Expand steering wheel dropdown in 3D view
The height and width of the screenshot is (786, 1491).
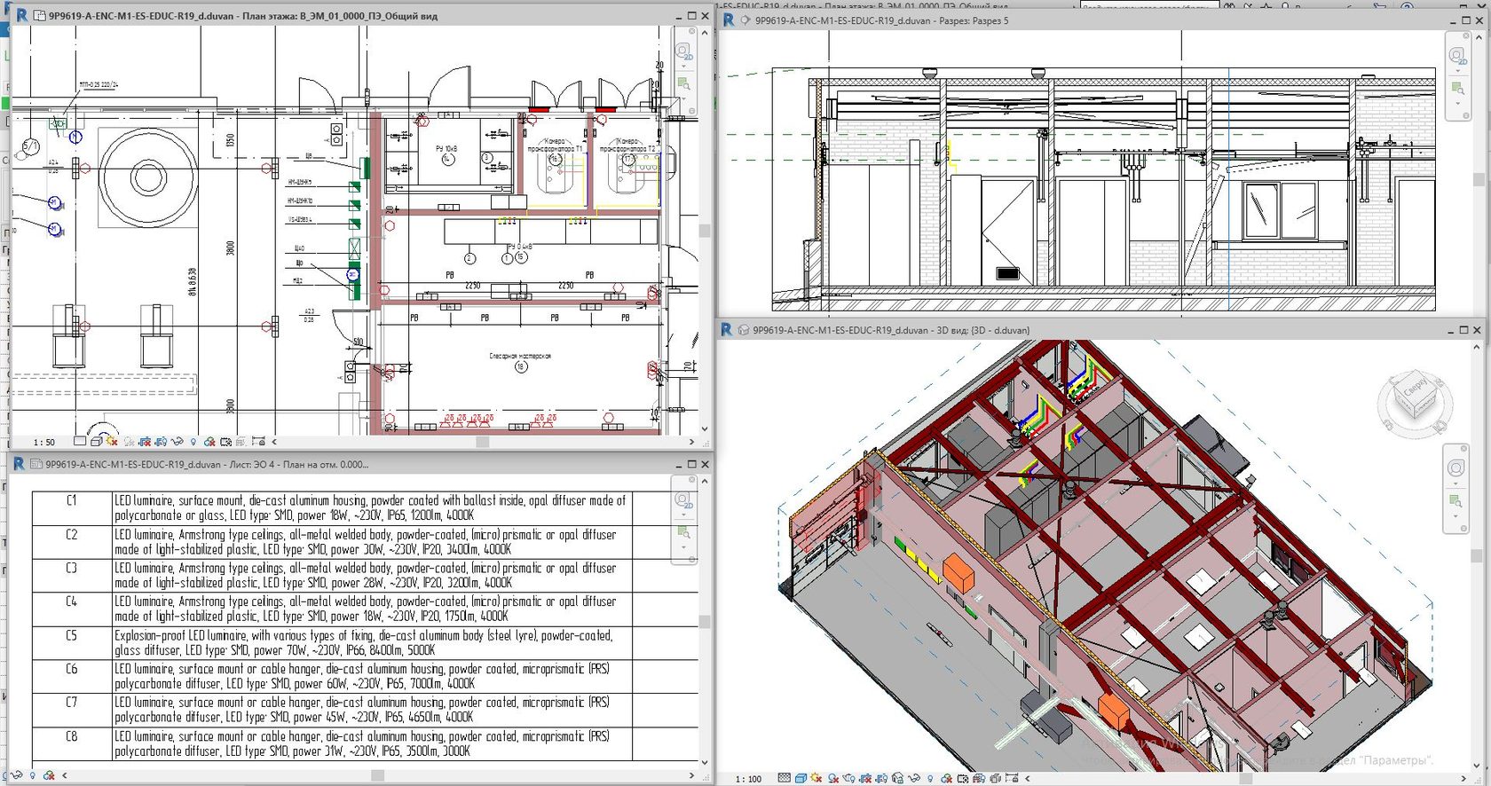click(x=1456, y=483)
